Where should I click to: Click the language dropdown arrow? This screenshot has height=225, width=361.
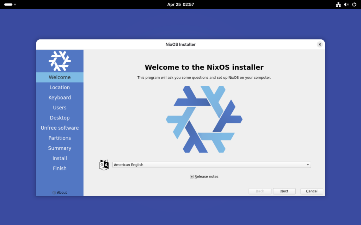click(307, 165)
